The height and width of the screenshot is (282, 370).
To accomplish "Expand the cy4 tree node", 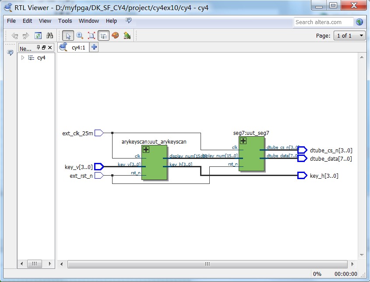I will (x=23, y=58).
